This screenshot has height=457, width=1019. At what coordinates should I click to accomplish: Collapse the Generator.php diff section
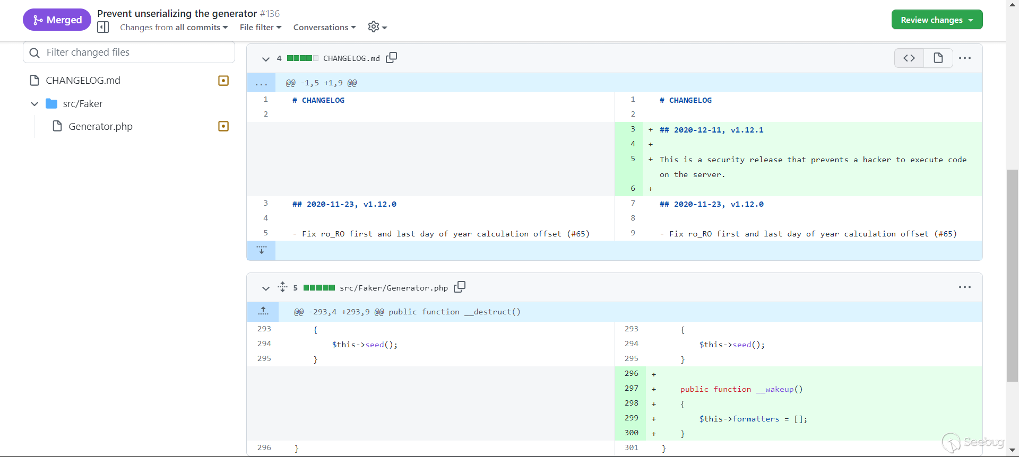[x=265, y=288]
